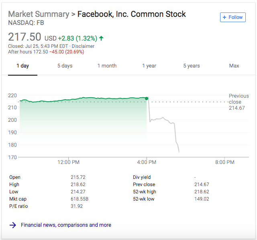Screen dimensions: 257x240
Task: Click the Previous close 214.67 chart label
Action: coord(239,102)
